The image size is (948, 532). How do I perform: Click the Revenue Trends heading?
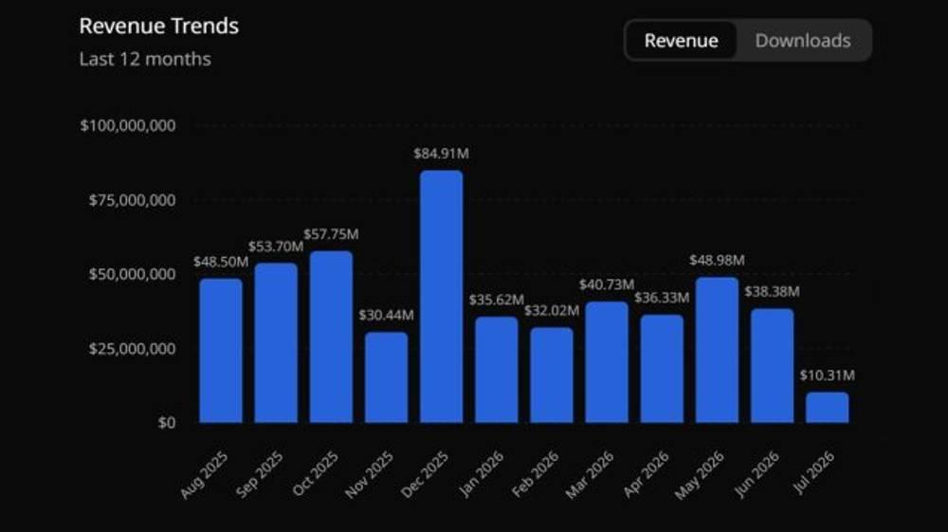tap(159, 26)
